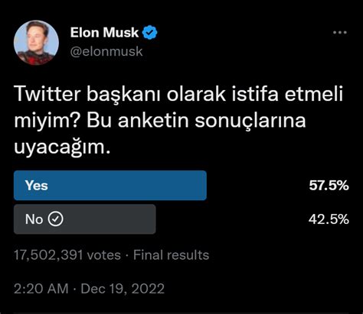Screen dimensions: 363x314
Task: Open Elon Musk's profile picture
Action: [36, 43]
